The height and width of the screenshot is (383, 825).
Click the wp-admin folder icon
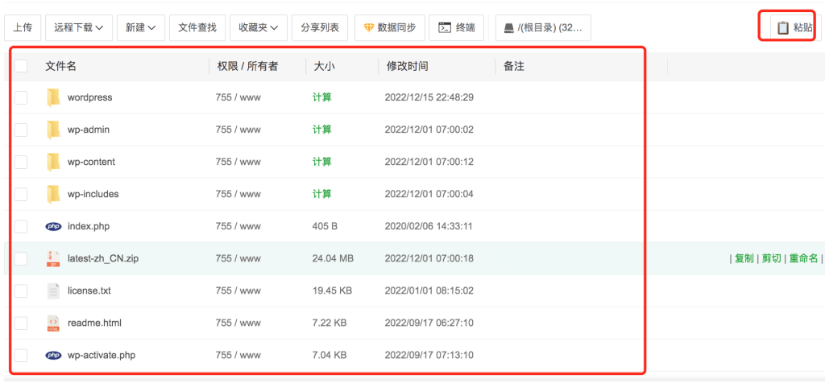coord(53,130)
